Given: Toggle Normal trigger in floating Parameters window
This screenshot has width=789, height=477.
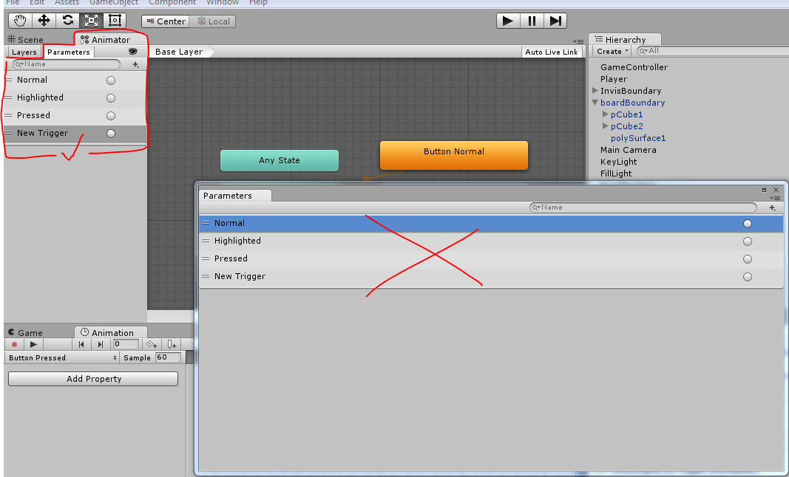Looking at the screenshot, I should click(x=747, y=223).
